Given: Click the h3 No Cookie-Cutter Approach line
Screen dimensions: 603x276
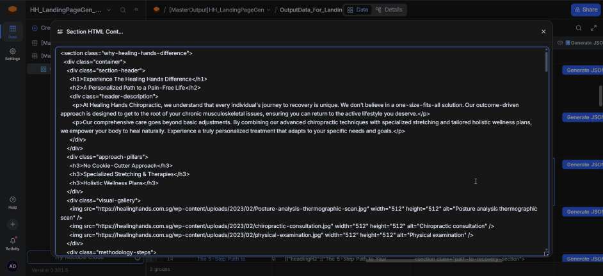Looking at the screenshot, I should tap(121, 165).
